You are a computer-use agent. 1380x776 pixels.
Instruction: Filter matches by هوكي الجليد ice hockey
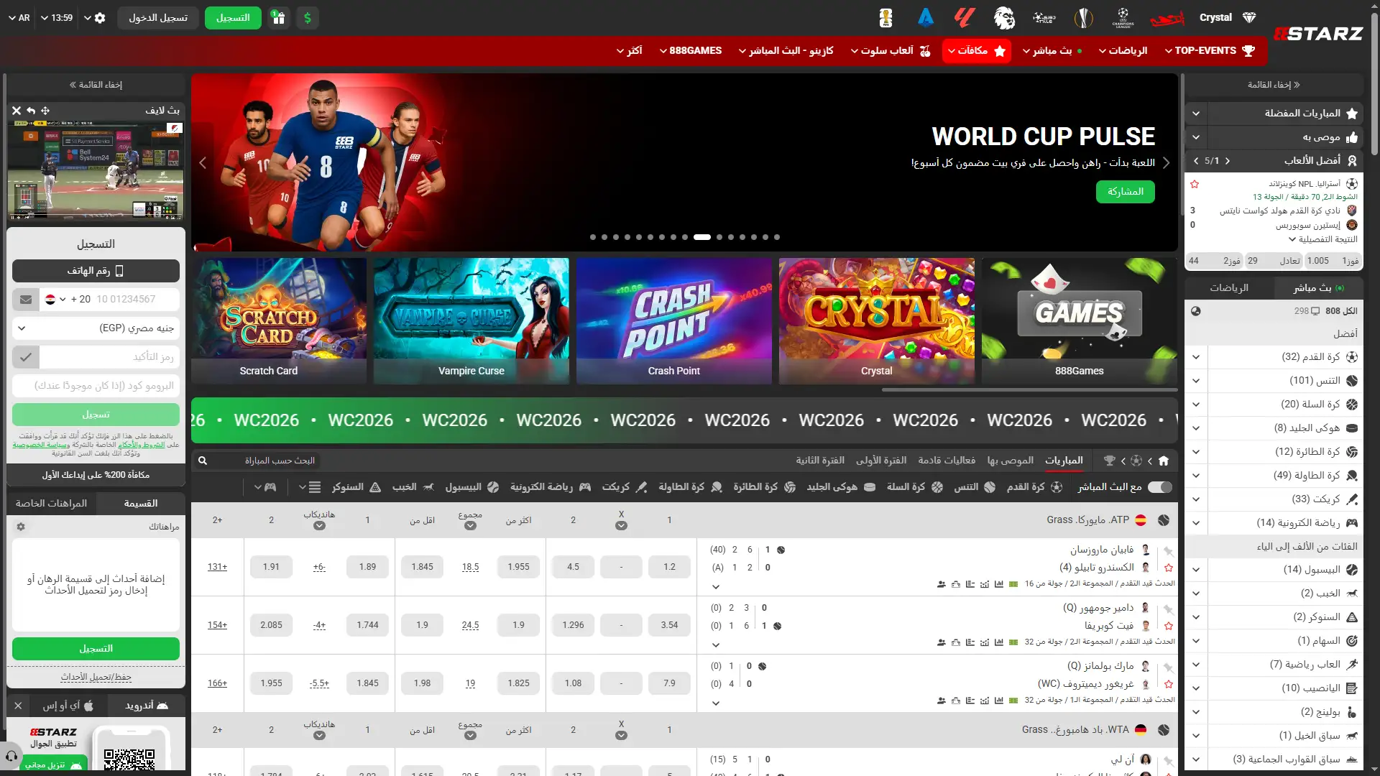click(x=841, y=487)
